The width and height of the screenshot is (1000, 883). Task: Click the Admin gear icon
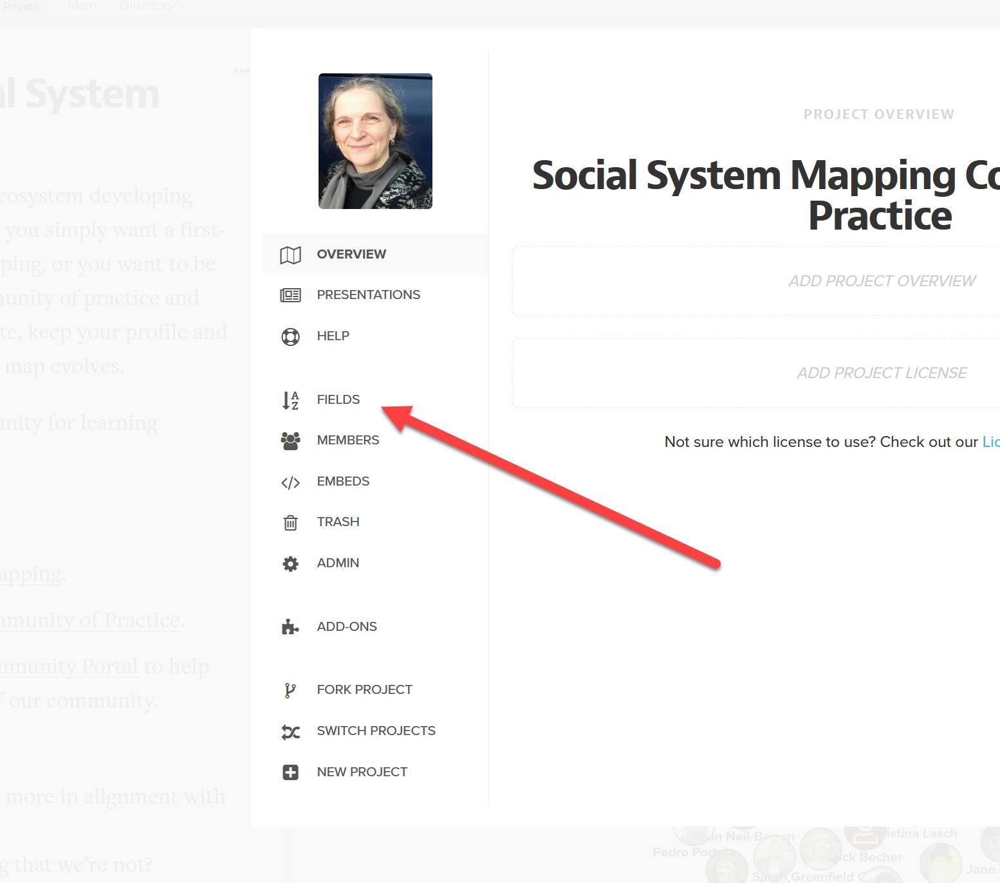coord(290,563)
